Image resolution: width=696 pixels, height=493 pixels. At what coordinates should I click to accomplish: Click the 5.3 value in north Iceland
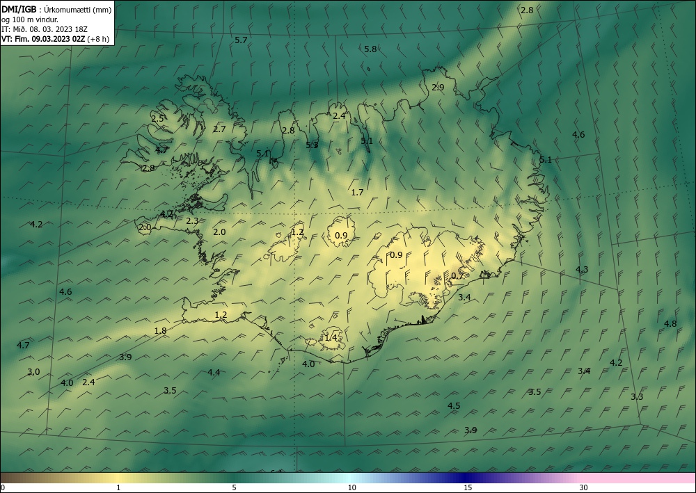click(x=312, y=145)
